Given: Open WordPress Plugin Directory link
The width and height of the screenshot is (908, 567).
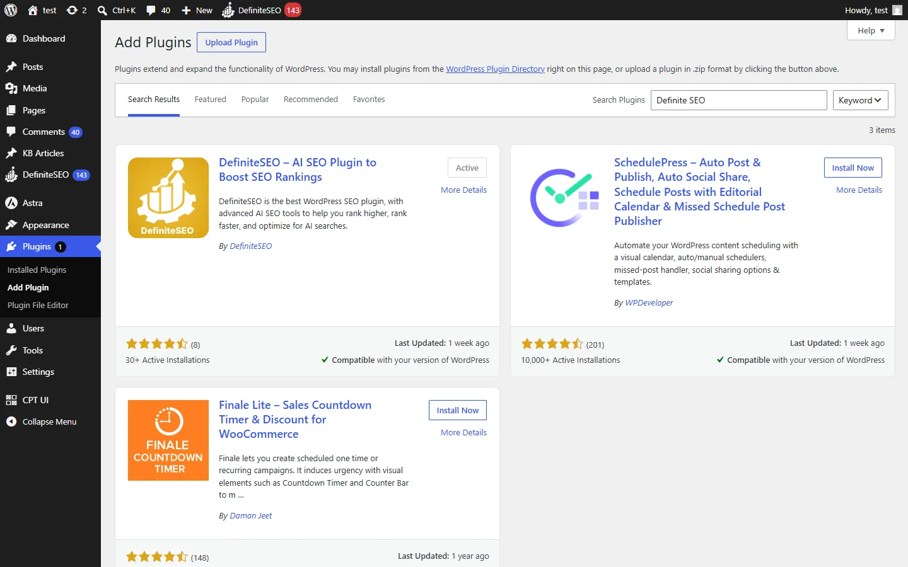Looking at the screenshot, I should [x=495, y=69].
